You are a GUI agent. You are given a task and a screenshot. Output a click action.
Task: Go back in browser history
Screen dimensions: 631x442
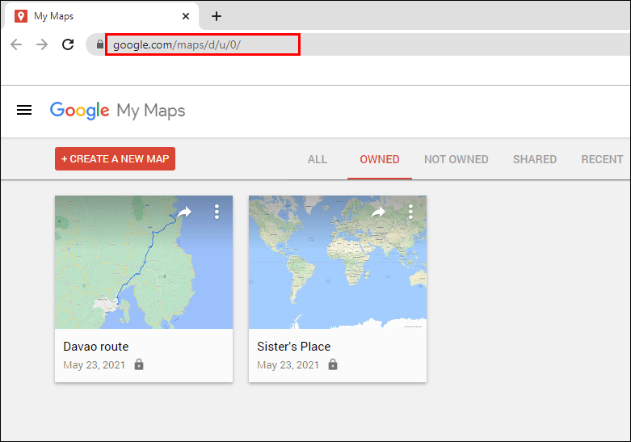[16, 44]
